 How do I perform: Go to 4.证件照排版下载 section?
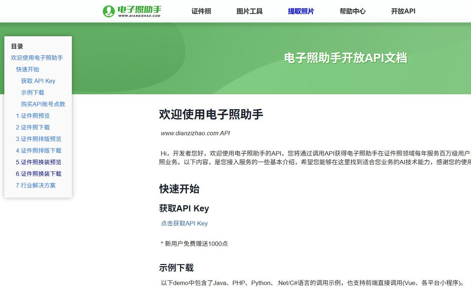38,150
